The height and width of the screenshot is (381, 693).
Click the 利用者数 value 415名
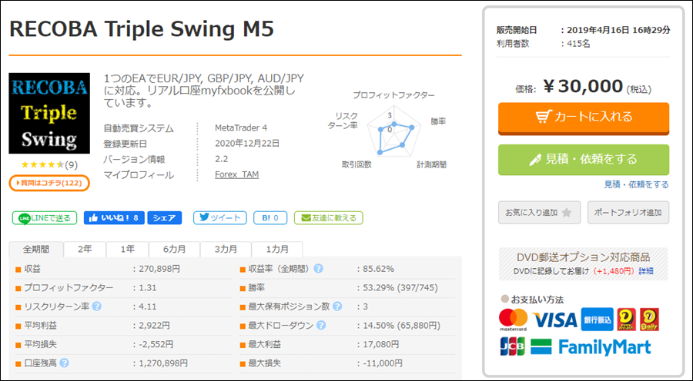[578, 44]
